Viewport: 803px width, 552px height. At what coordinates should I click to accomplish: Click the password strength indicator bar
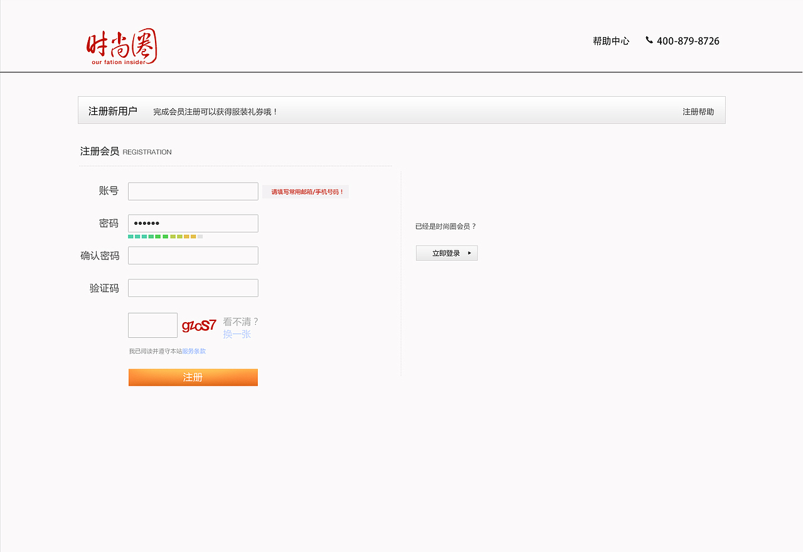[x=166, y=237]
